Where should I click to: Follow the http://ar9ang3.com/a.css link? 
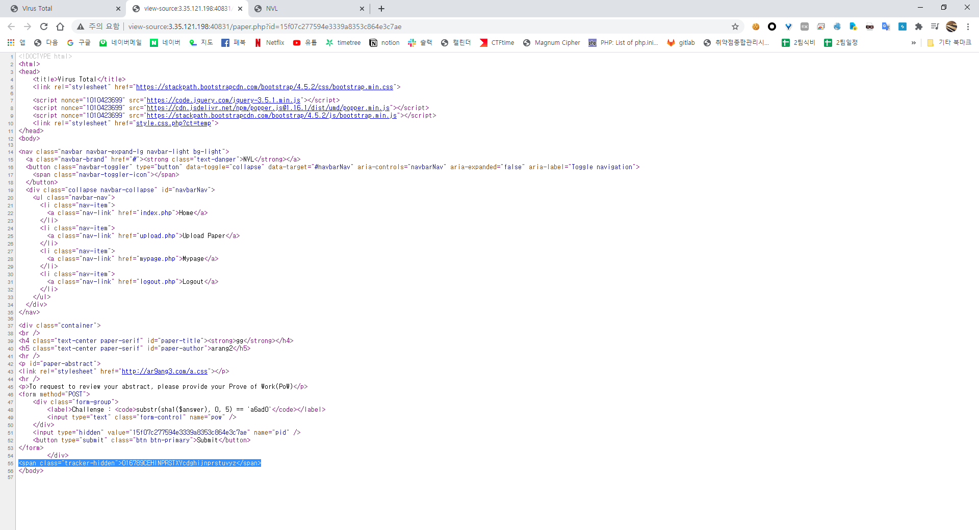point(165,372)
